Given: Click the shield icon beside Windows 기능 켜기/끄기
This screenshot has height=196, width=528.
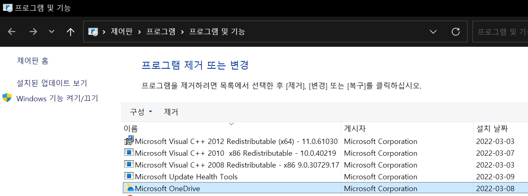Looking at the screenshot, I should point(7,98).
